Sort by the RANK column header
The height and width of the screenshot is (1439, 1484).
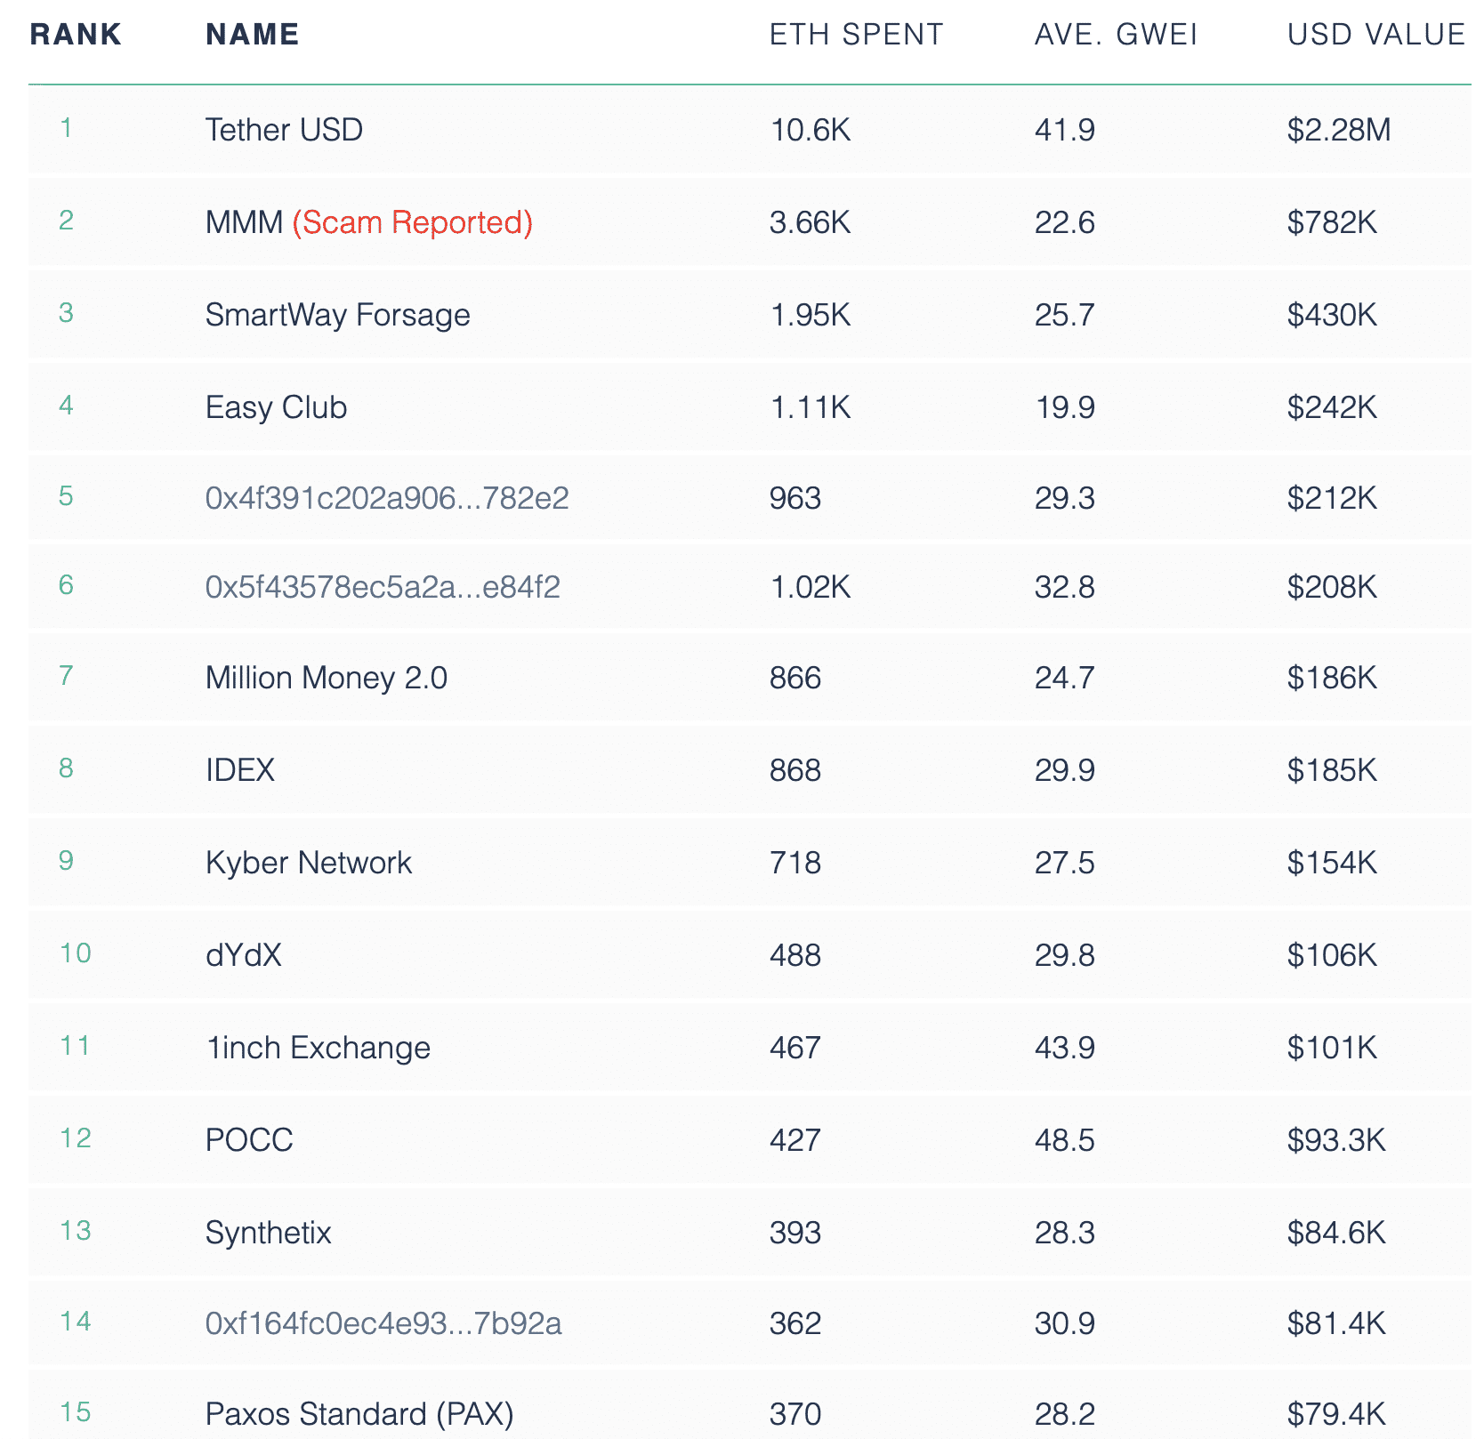76,35
